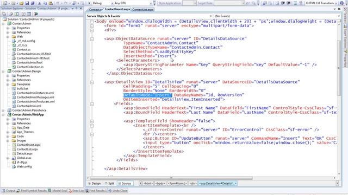Open the Output panel tab
The image size is (348, 195).
coord(9,191)
